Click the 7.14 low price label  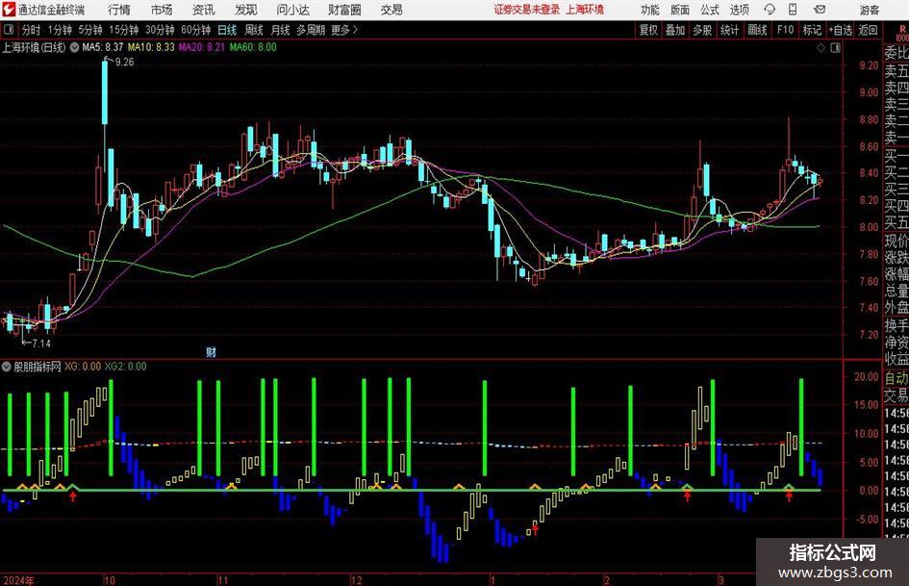tap(41, 344)
